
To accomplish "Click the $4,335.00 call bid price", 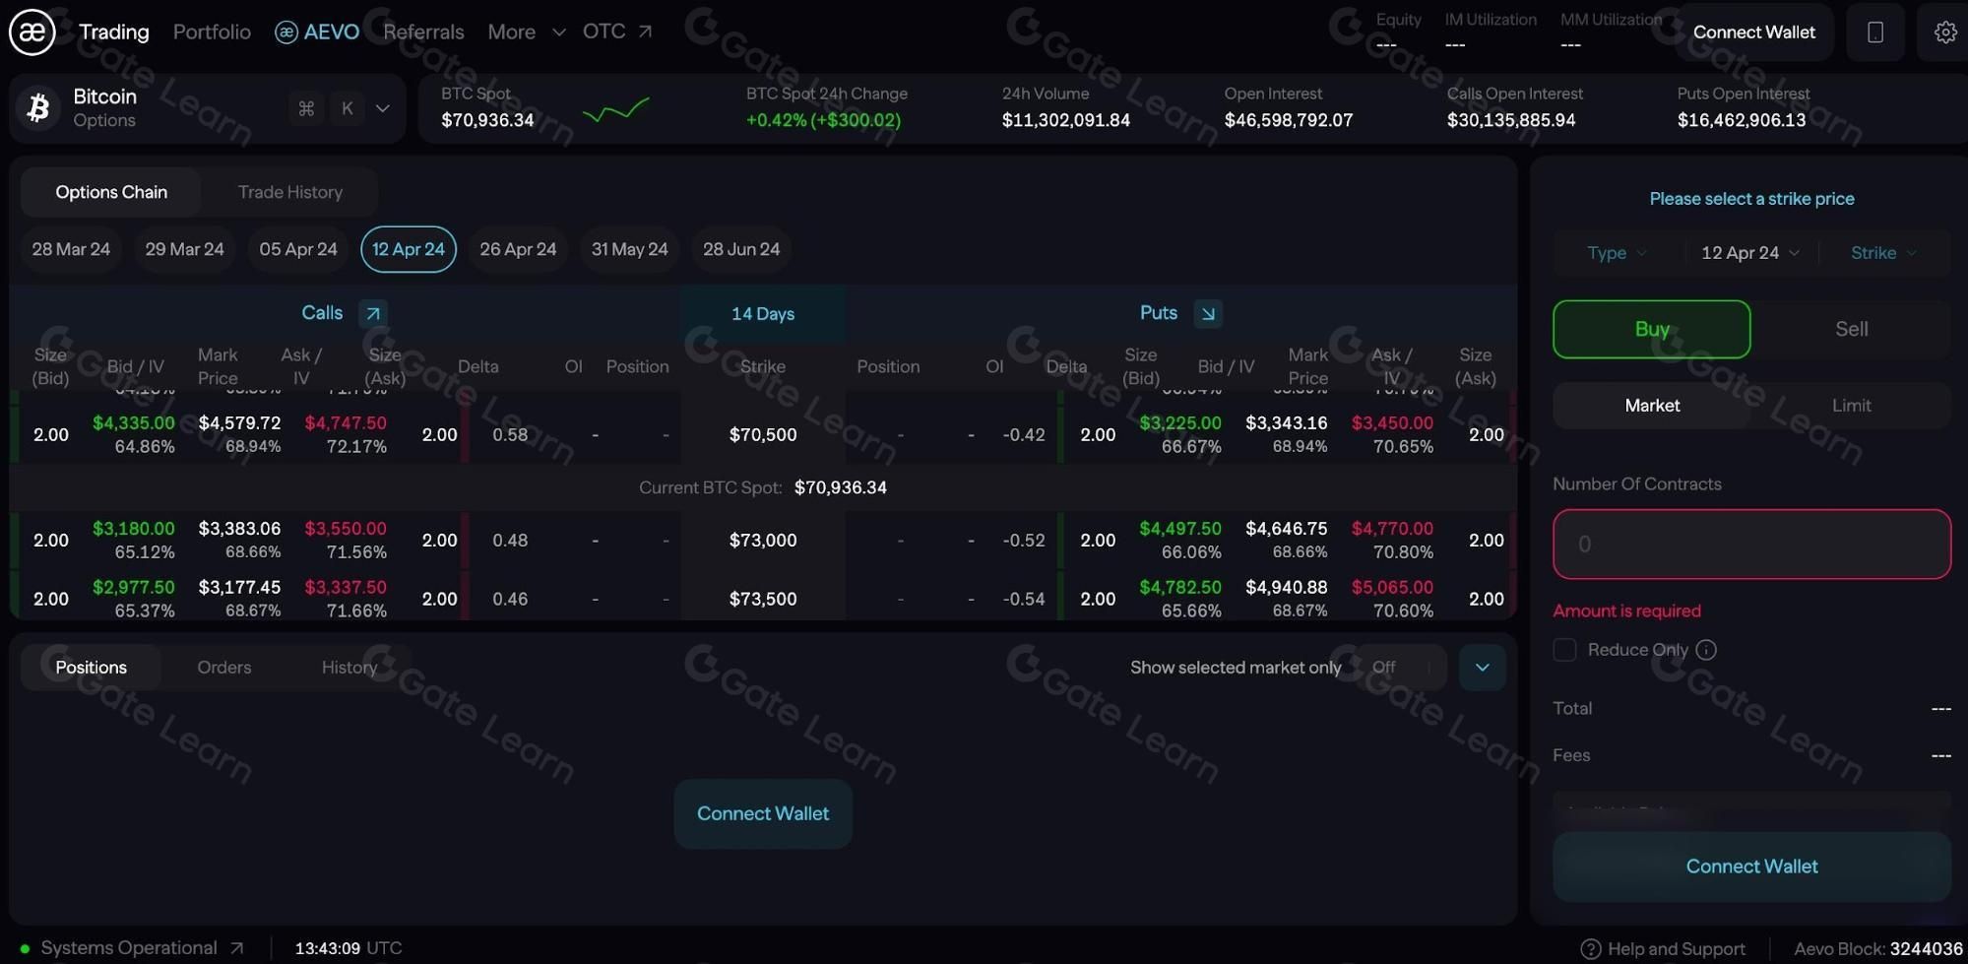I will (x=134, y=422).
